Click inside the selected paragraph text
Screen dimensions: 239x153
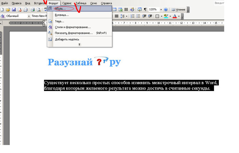tap(131, 86)
